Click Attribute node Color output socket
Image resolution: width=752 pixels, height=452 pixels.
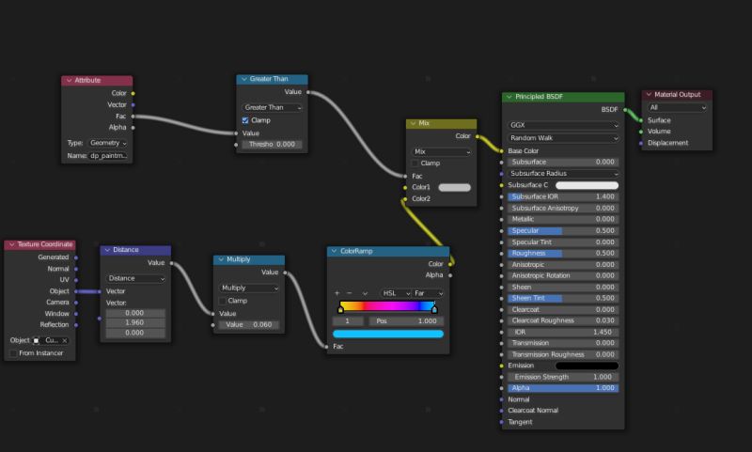click(x=133, y=93)
